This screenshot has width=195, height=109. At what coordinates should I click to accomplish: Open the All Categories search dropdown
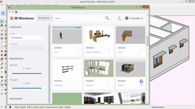click(x=45, y=18)
